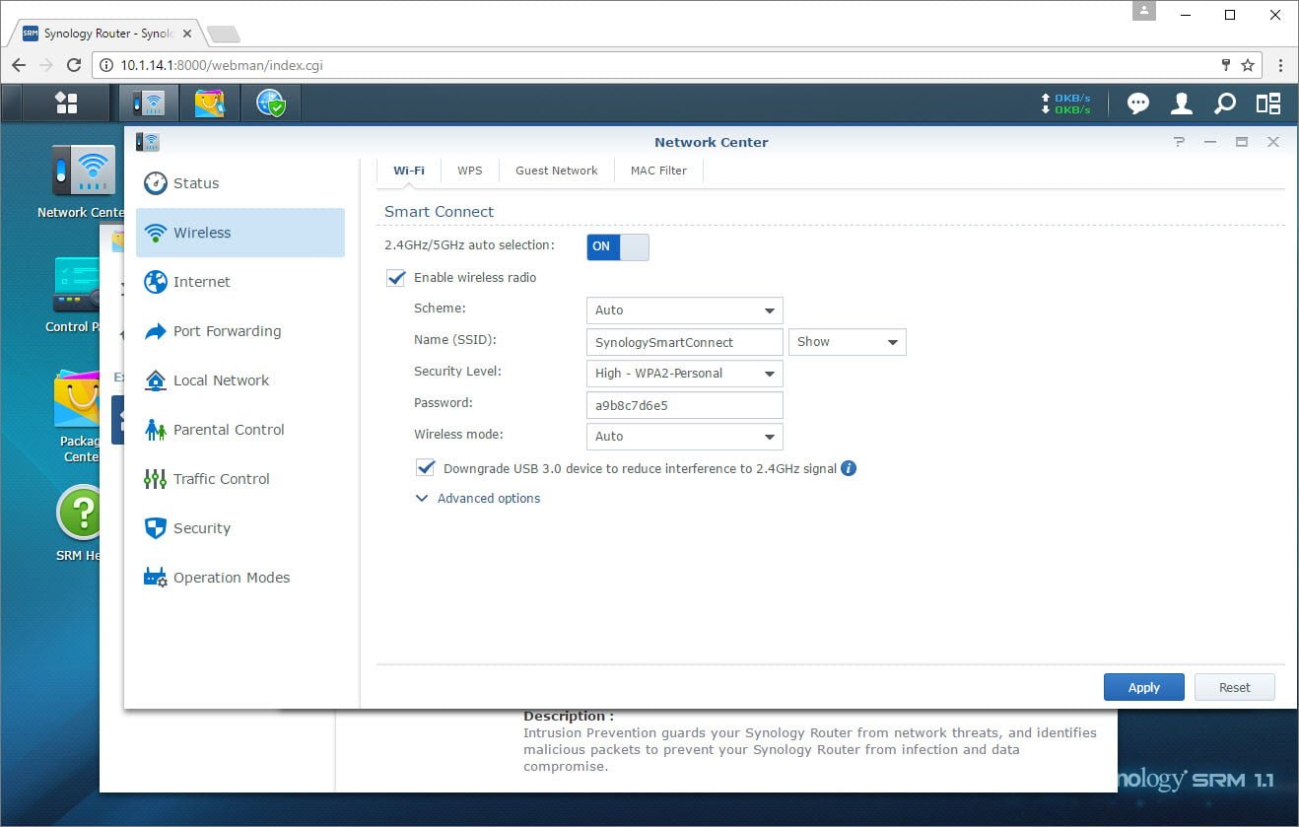
Task: Open the globe shield taskbar app
Action: tap(271, 103)
